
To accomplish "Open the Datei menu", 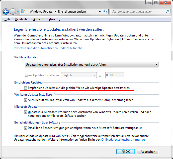I will coord(8,19).
